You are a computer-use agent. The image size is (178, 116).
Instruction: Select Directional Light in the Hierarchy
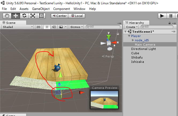(143, 49)
